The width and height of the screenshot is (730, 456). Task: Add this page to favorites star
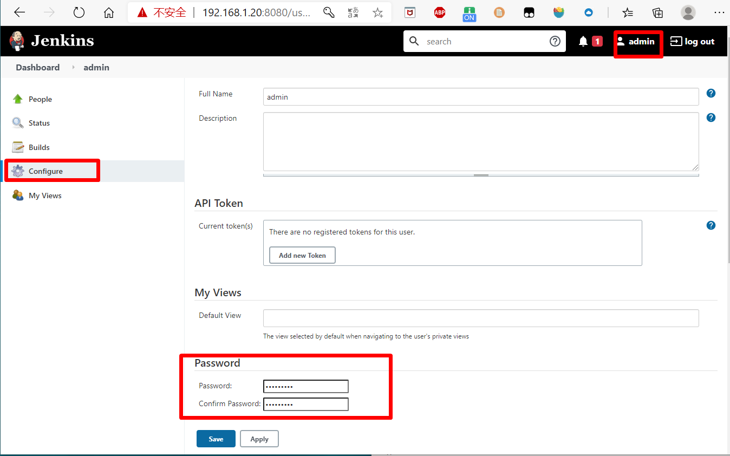(378, 12)
